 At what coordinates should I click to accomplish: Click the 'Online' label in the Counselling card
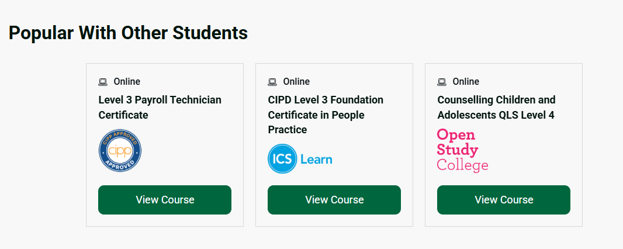click(x=466, y=82)
